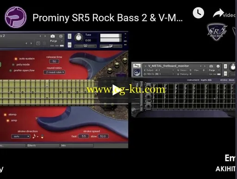Open the Purge dropdown in SR5 header
Image resolution: width=237 pixels, height=179 pixels.
tap(56, 41)
